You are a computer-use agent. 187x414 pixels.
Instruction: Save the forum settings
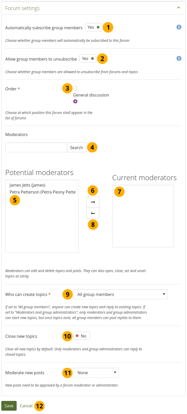click(x=9, y=406)
